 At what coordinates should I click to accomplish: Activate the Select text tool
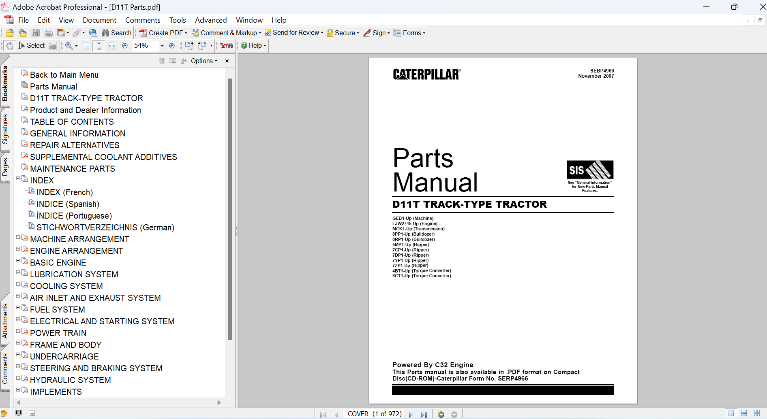click(31, 46)
